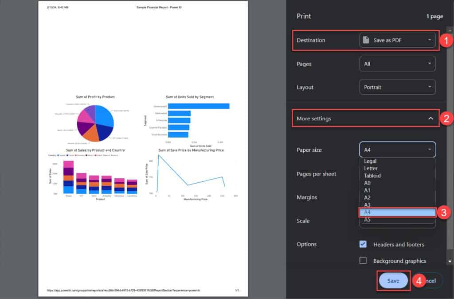Open the Layout dropdown set to Portrait
Screen dimensions: 454x299
click(x=397, y=87)
